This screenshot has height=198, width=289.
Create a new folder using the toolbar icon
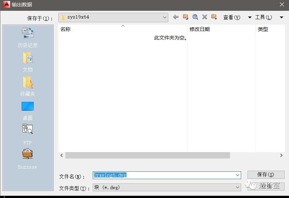point(213,17)
